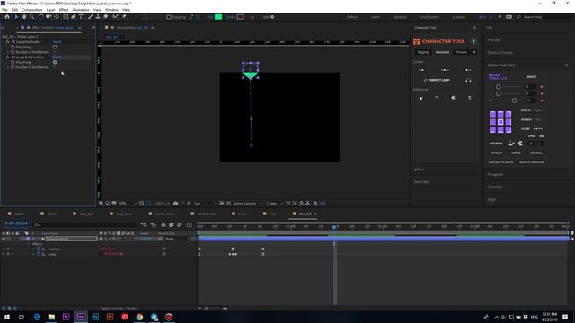Toggle the Position property stopwatch
The image size is (575, 323).
click(38, 249)
